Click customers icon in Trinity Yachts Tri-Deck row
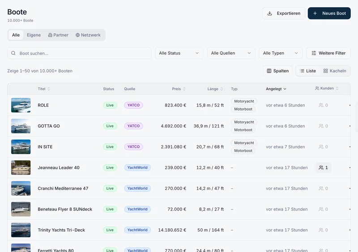The image size is (358, 252). click(x=321, y=230)
